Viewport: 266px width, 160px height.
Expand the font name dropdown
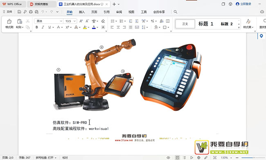(61, 21)
